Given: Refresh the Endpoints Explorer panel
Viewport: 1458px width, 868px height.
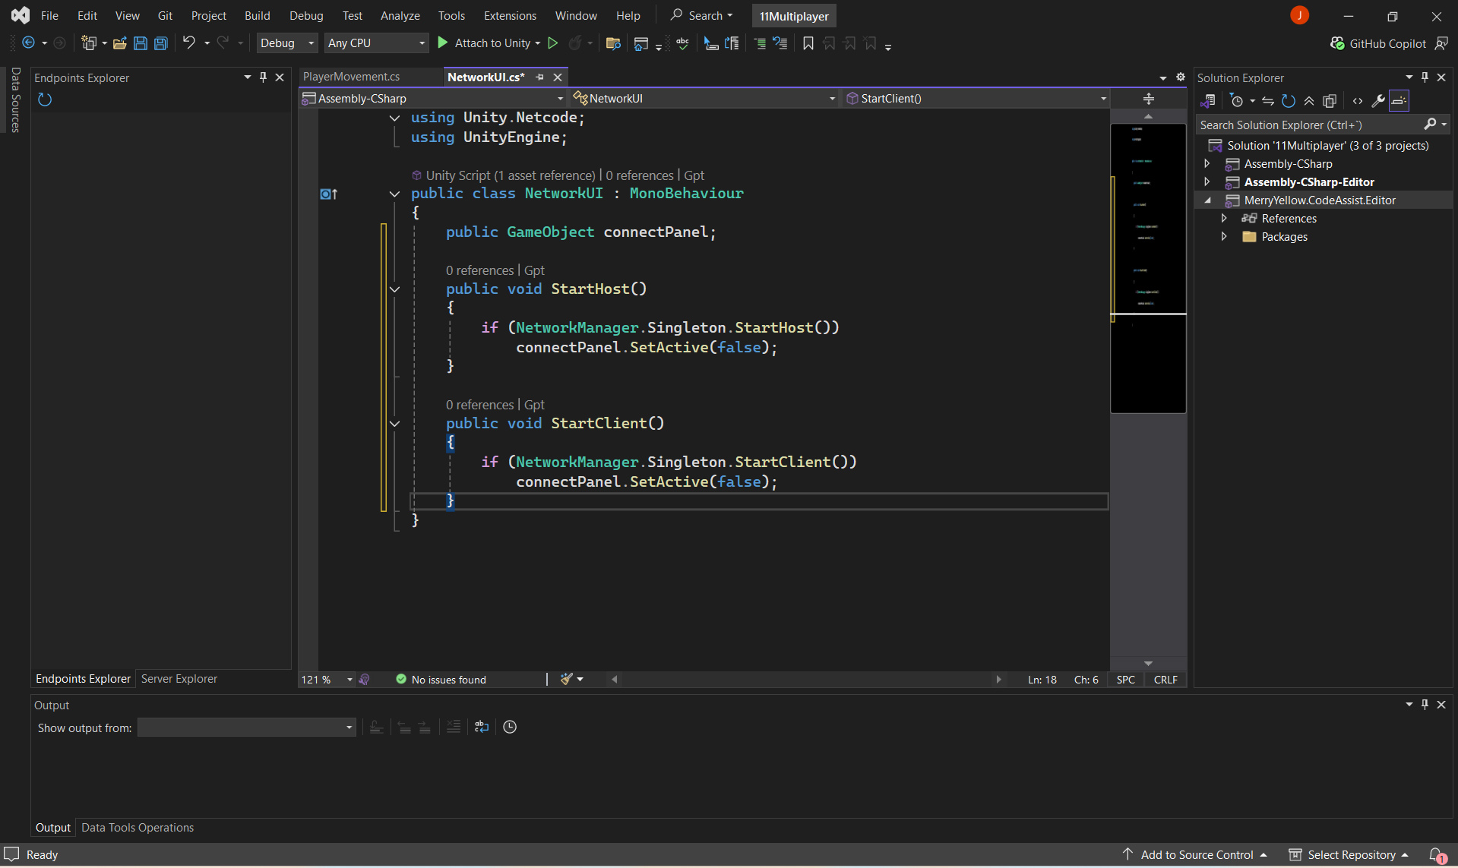Looking at the screenshot, I should click(45, 99).
